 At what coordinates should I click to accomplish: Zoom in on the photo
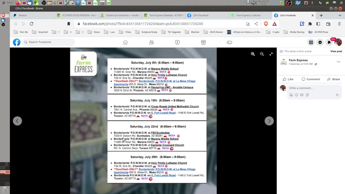point(253,54)
